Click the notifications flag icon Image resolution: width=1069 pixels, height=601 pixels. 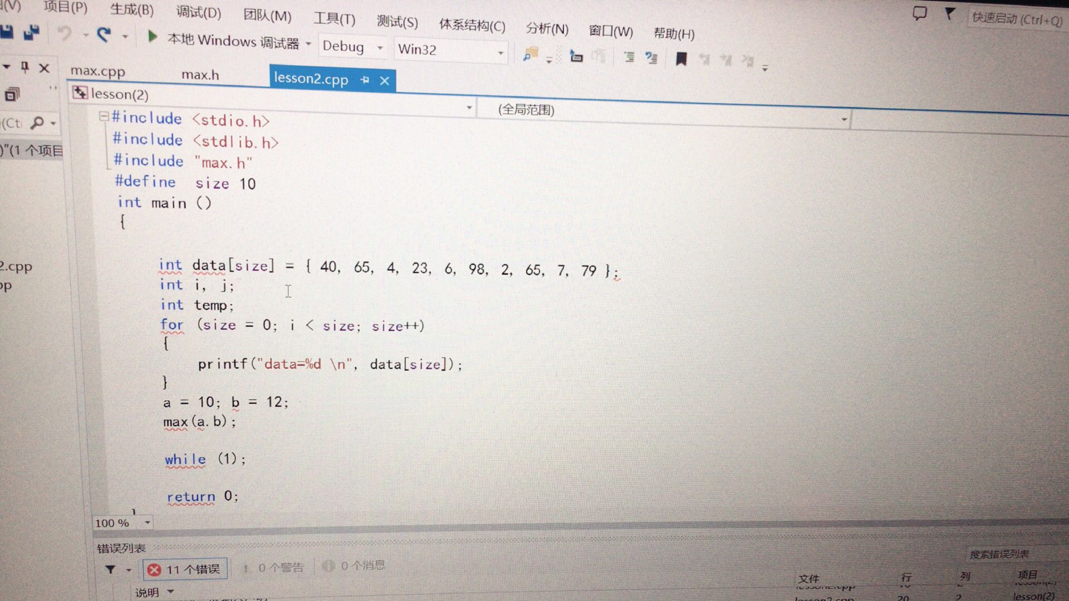tap(950, 14)
